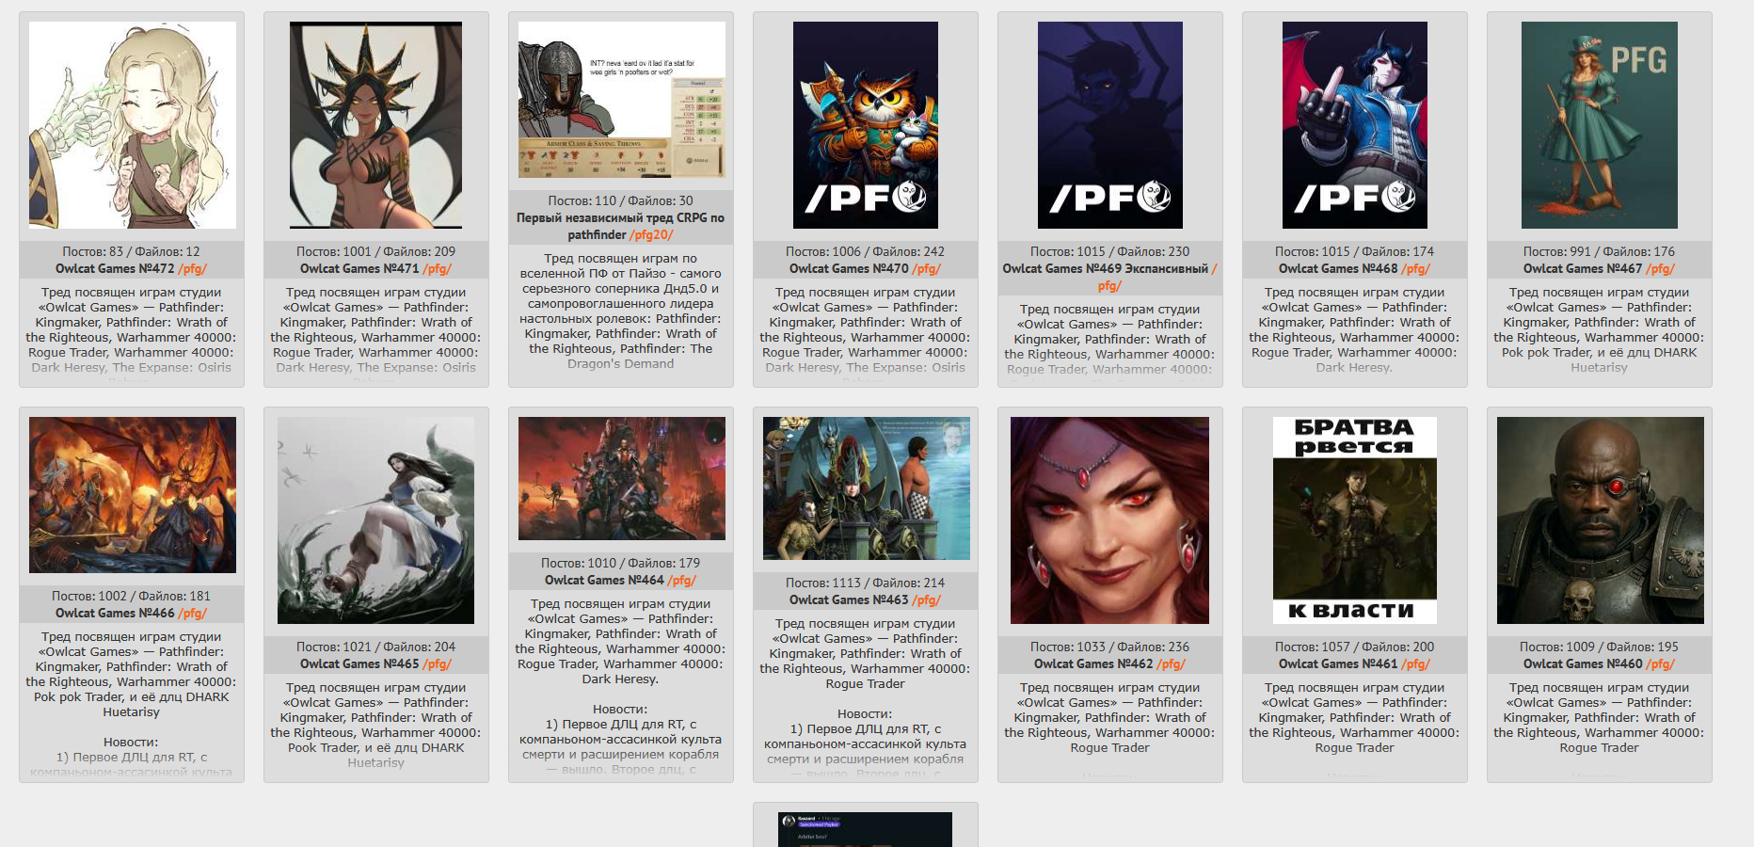
Task: Click the /pfg/ tag of Owlcat Games №463
Action: pos(927,599)
